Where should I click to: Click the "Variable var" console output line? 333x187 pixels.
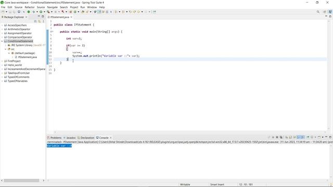59,145
